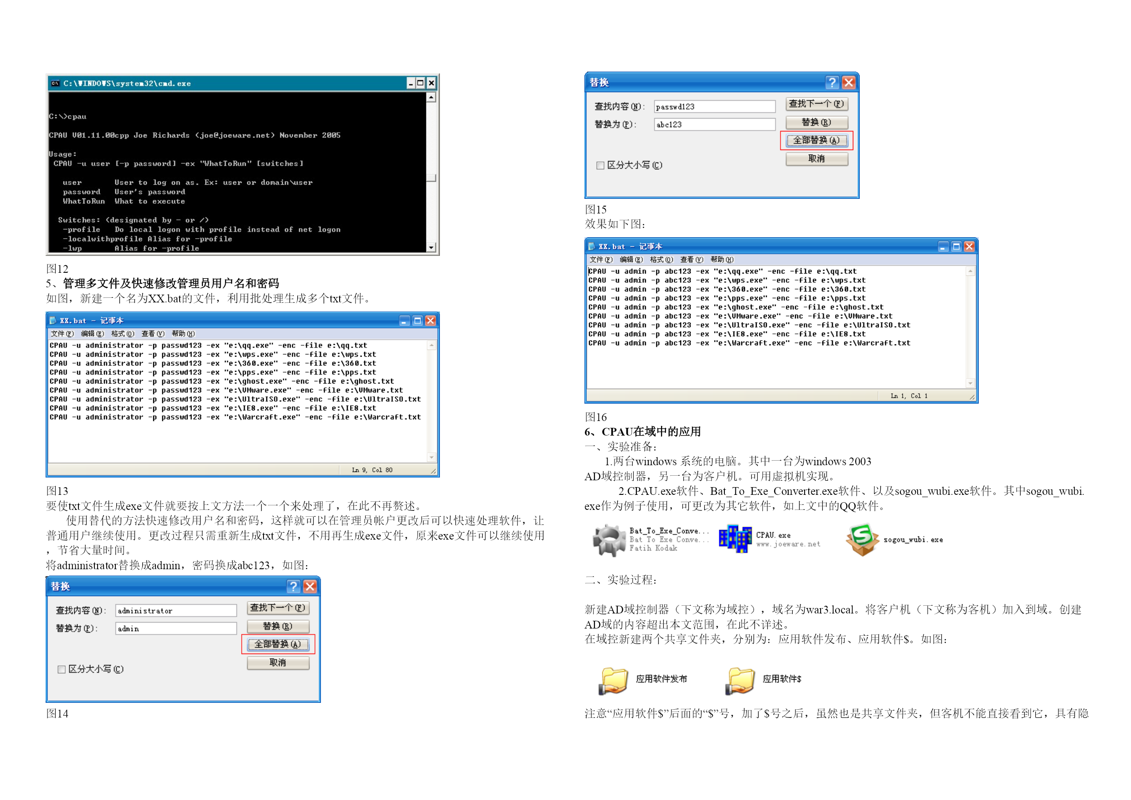This screenshot has width=1131, height=800.
Task: Click 取消 in the passwd123 replace dialog
Action: (817, 159)
